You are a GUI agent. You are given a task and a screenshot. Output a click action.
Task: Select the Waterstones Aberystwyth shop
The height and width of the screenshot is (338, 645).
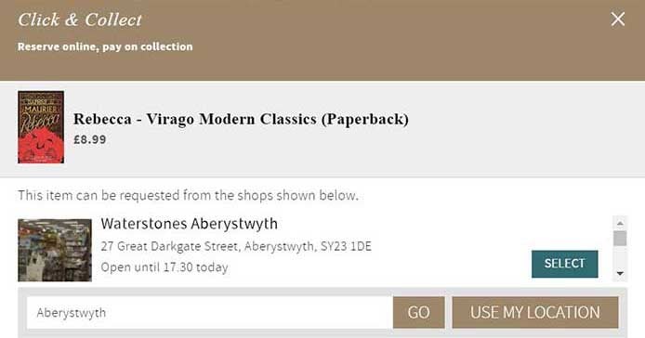565,264
